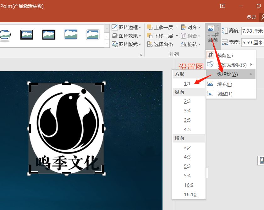Click the 图片版式 layout icon
264x210 pixels.
(x=115, y=44)
